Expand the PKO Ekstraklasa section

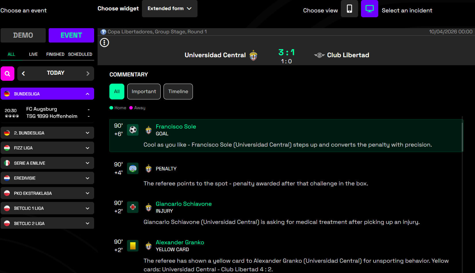[x=47, y=193]
